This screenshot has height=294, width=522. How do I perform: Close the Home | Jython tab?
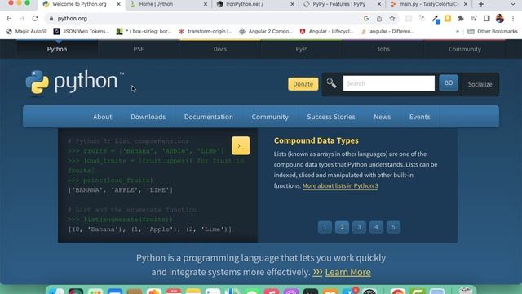click(x=206, y=4)
